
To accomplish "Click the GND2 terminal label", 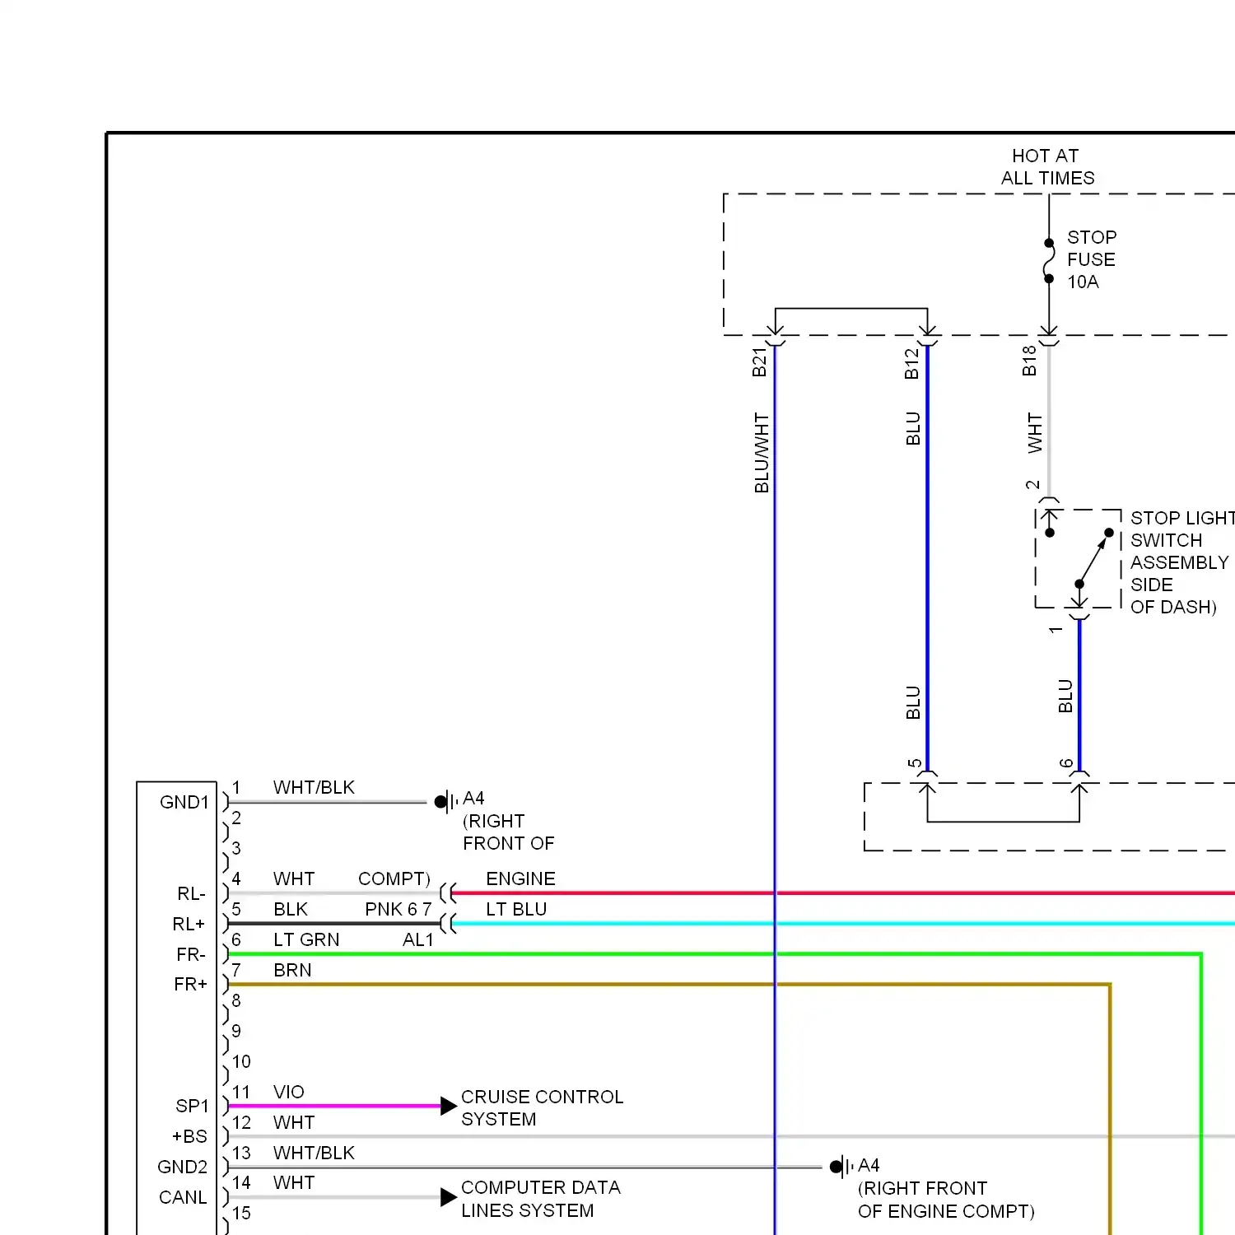I will pos(183,1167).
